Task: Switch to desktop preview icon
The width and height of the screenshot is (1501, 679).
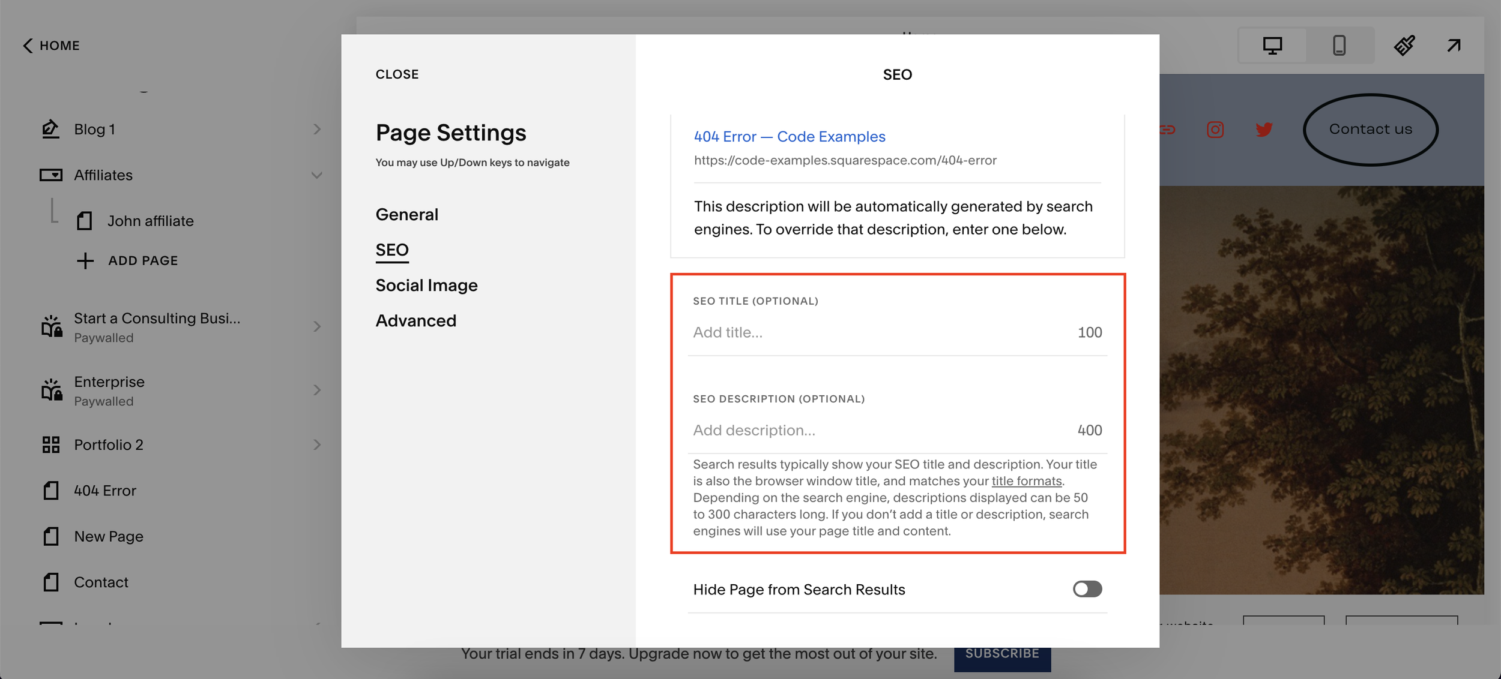Action: [x=1272, y=46]
